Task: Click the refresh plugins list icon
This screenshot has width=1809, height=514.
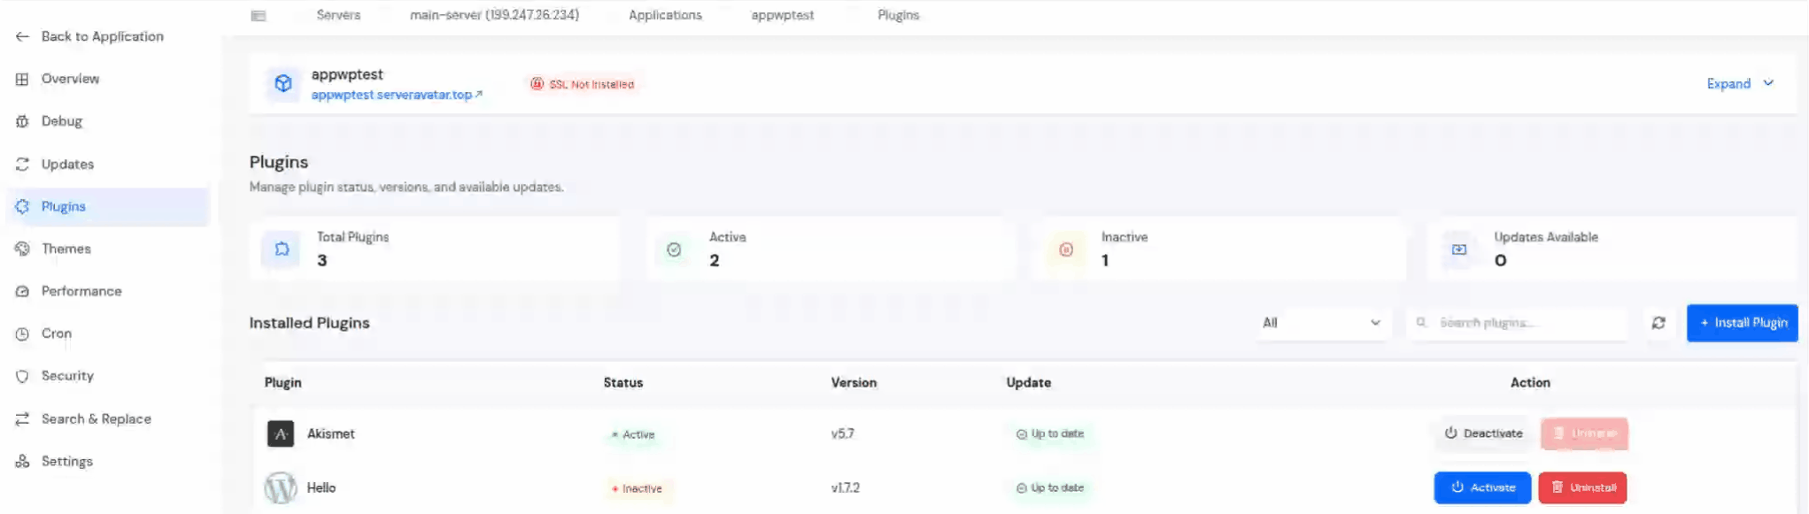Action: [1658, 323]
